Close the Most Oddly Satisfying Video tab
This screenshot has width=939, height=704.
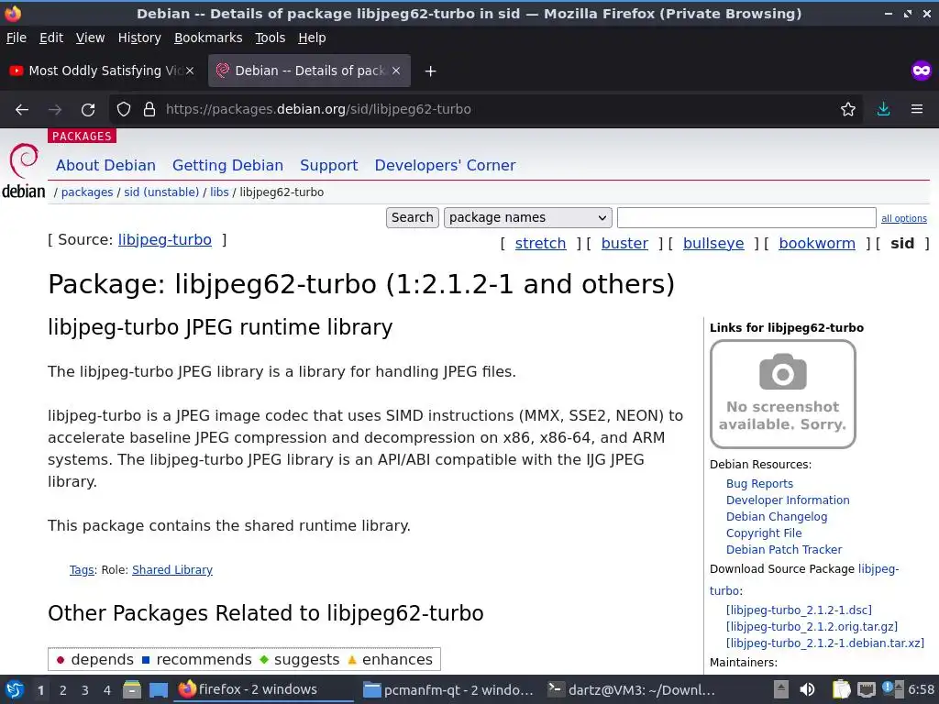pos(190,71)
